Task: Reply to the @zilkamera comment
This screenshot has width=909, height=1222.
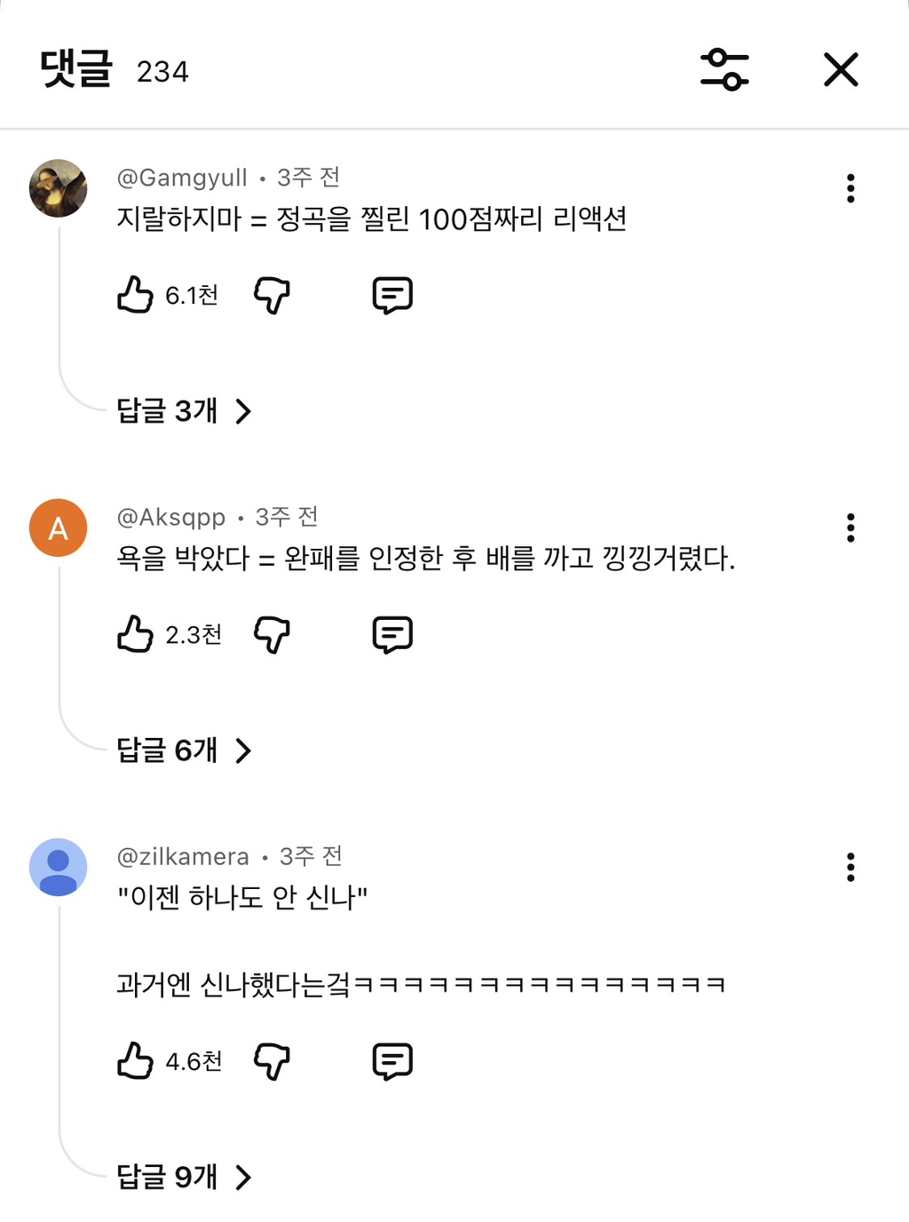Action: pos(392,1061)
